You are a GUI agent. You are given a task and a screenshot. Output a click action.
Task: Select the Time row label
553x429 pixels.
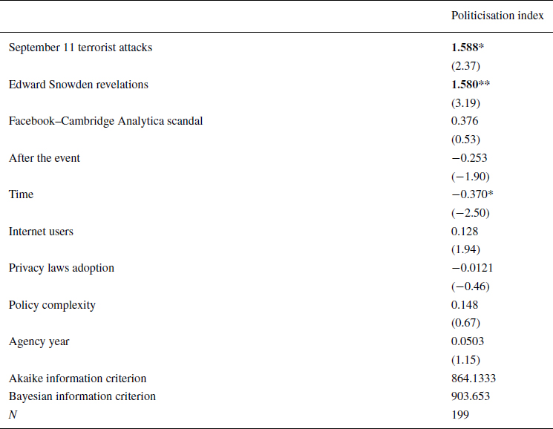[x=21, y=194]
